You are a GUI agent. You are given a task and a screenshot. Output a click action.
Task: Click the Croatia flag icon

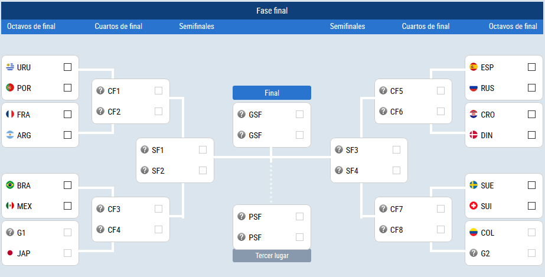pyautogui.click(x=474, y=115)
